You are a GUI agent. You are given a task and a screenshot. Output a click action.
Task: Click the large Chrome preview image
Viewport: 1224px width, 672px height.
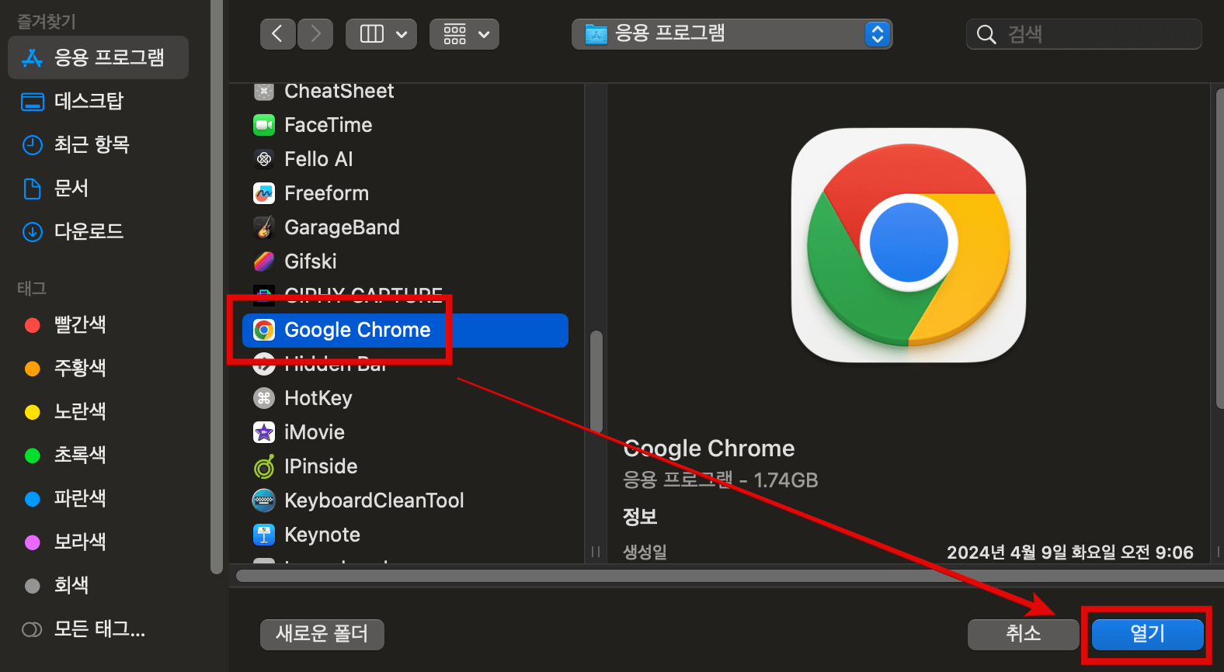click(909, 245)
